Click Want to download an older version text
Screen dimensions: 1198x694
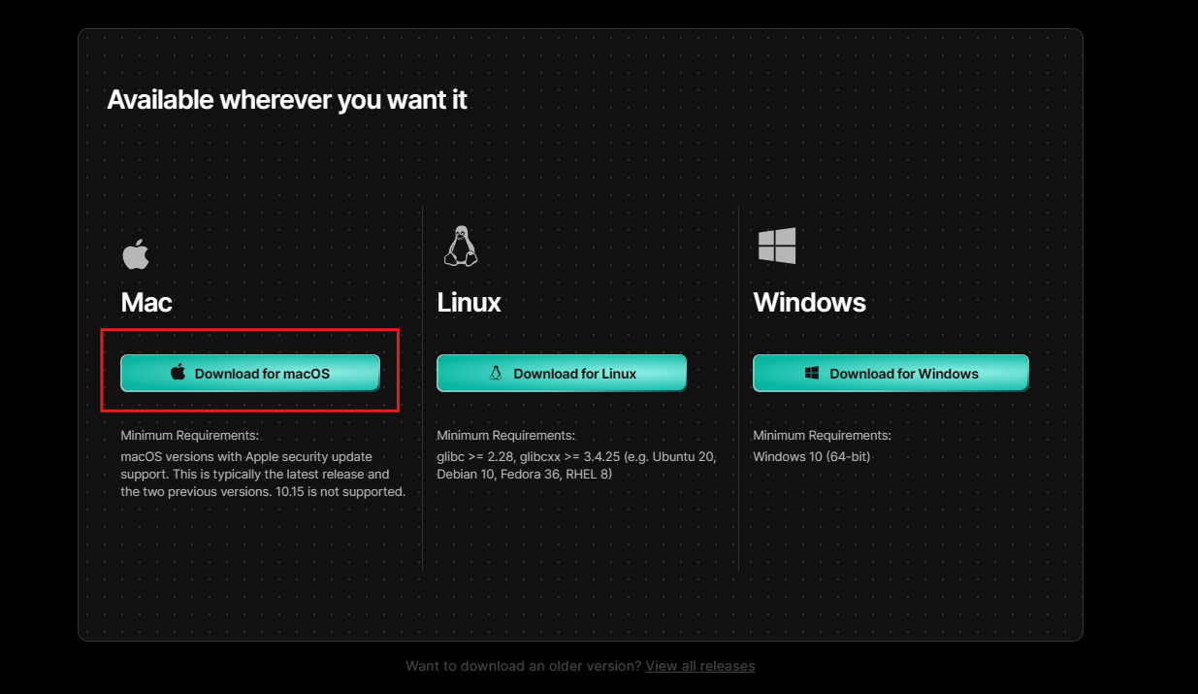click(523, 666)
